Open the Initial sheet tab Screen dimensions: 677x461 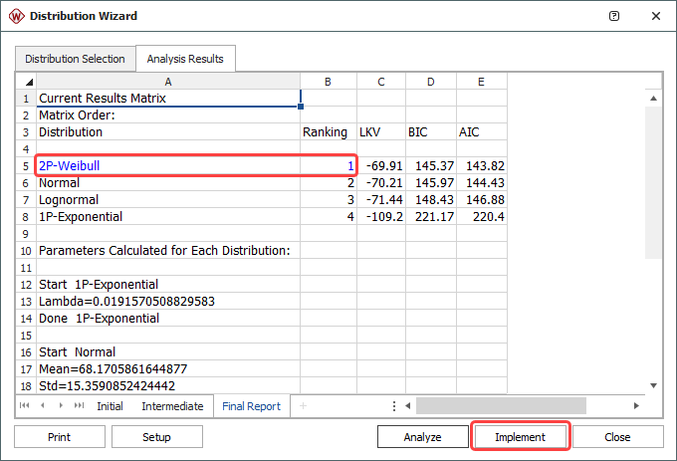click(x=110, y=406)
